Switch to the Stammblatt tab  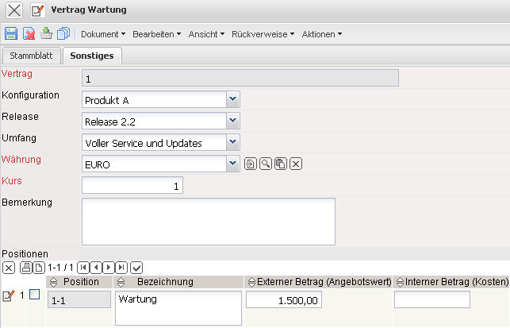pyautogui.click(x=31, y=56)
